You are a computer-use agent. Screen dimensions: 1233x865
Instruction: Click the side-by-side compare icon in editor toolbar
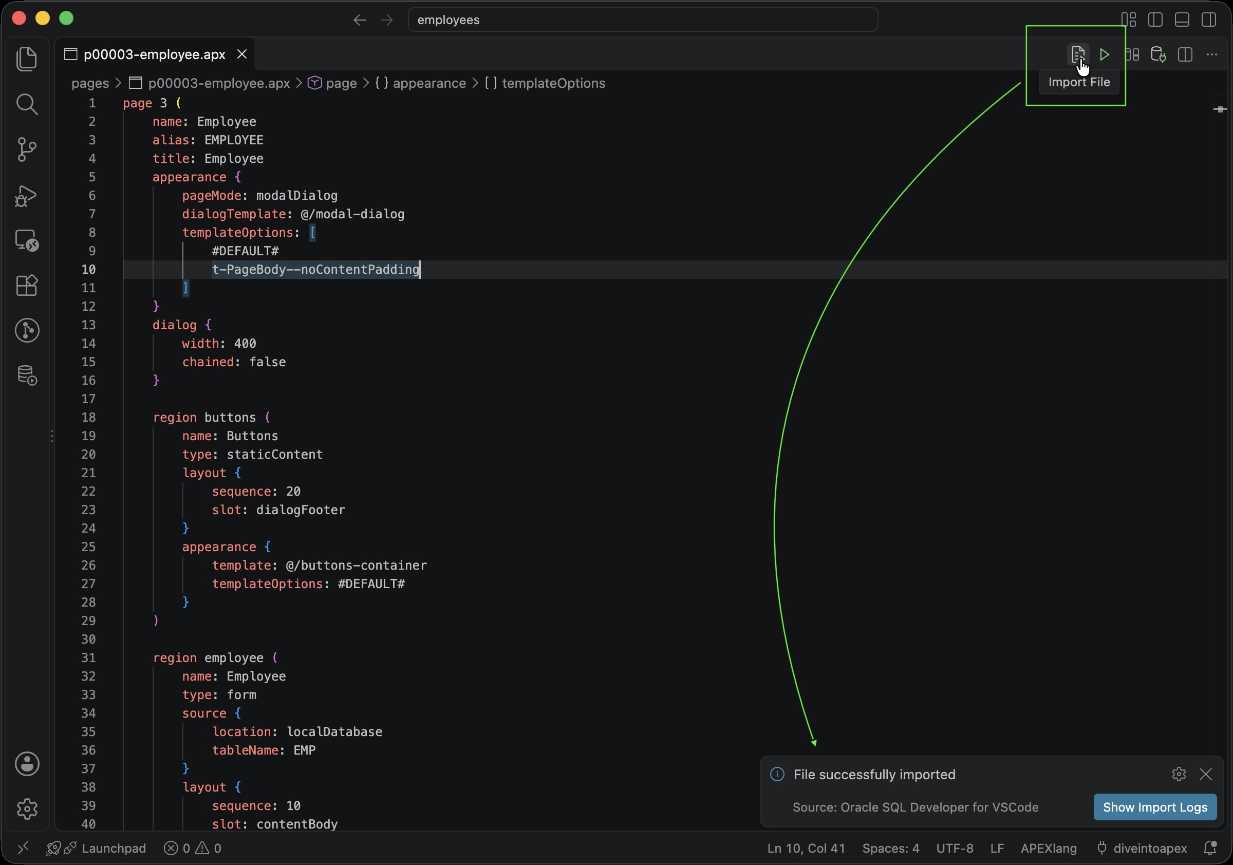(1132, 54)
